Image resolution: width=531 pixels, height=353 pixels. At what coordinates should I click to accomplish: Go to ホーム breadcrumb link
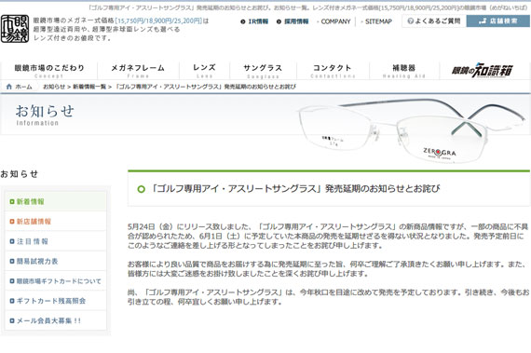pyautogui.click(x=23, y=87)
